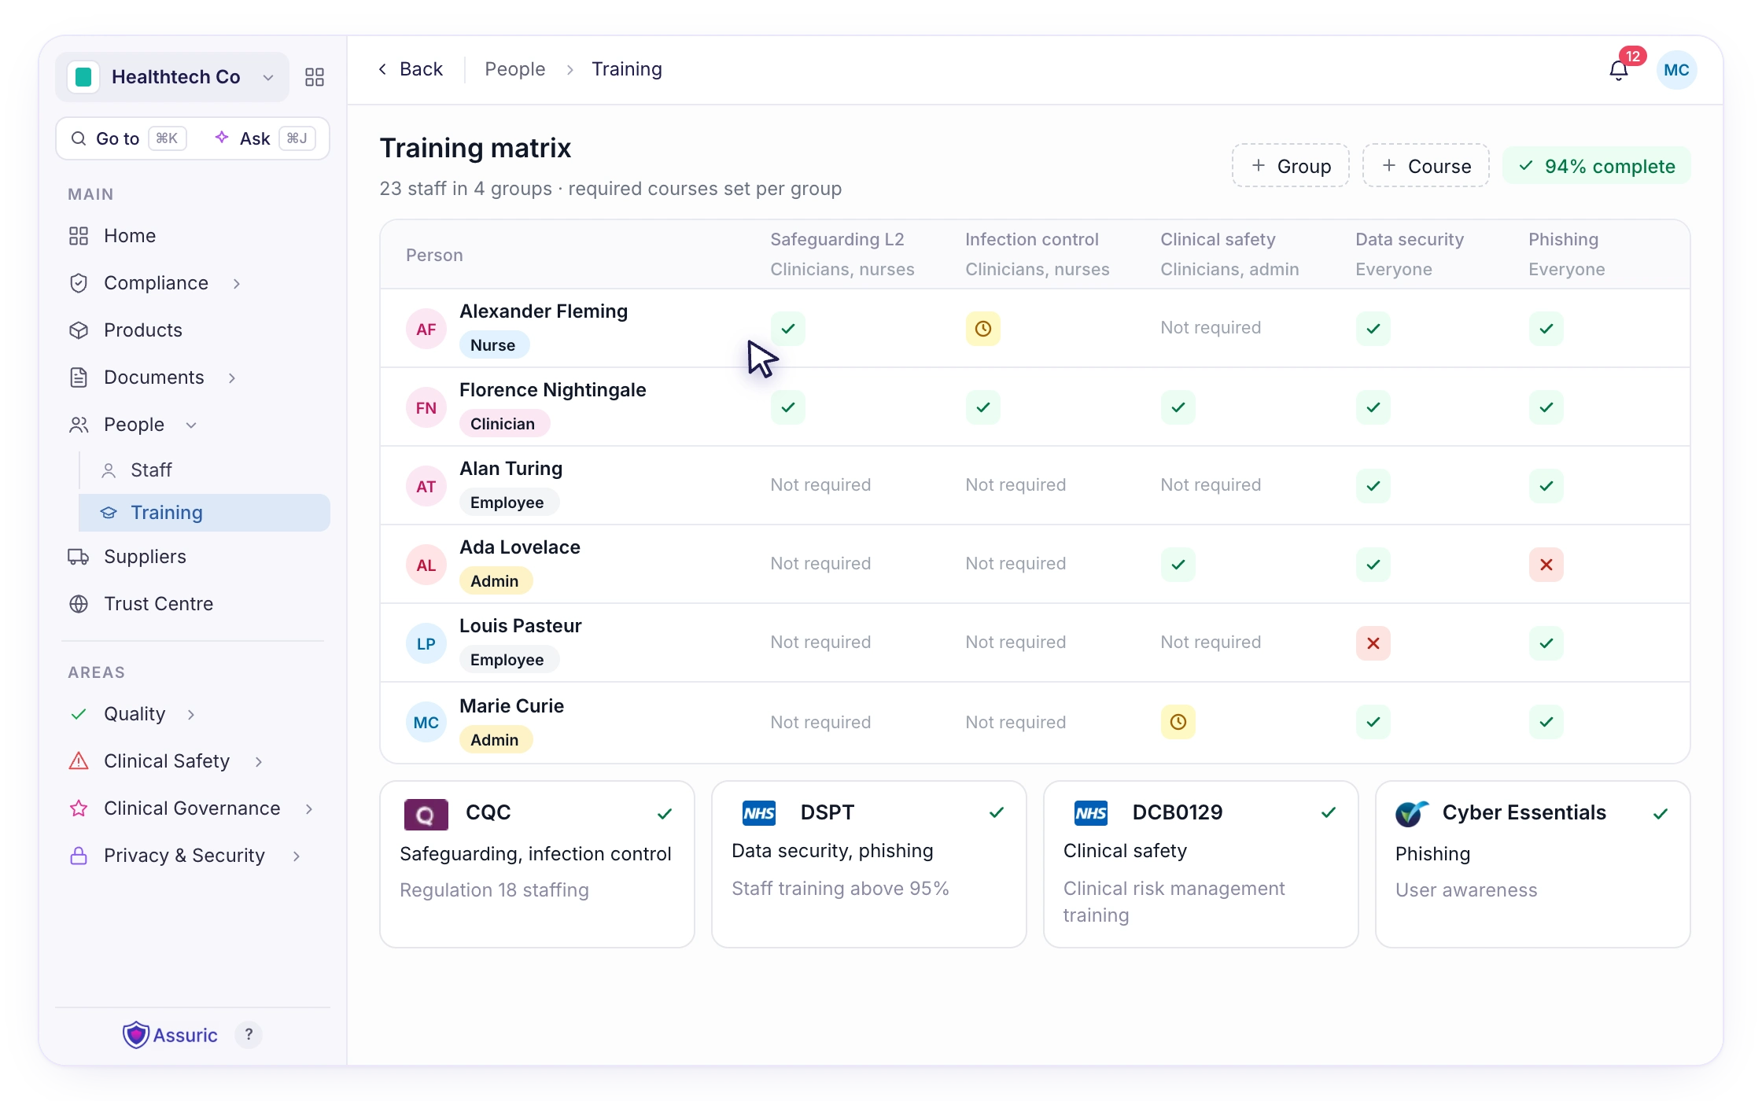Click Alexander Fleming's pending Infection control clock icon

(x=982, y=329)
